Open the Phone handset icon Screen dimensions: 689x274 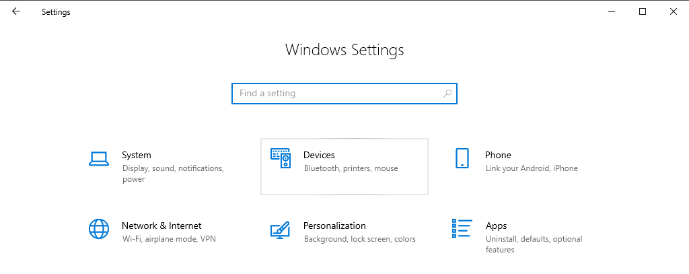click(x=462, y=158)
